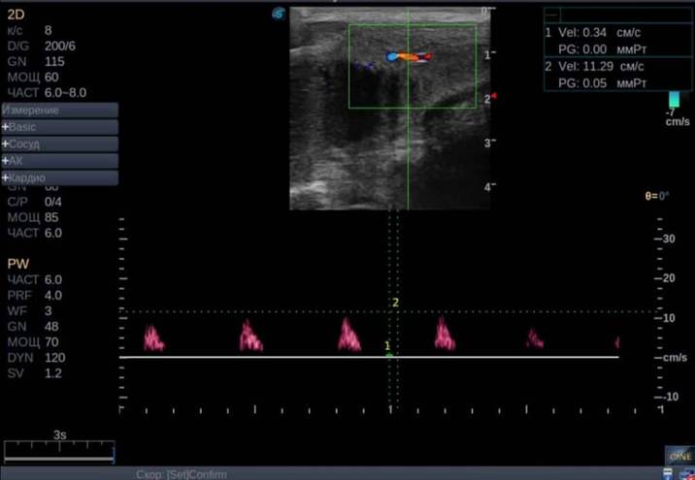This screenshot has height=480, width=695.
Task: Click the storage icon in the status bar
Action: (x=668, y=473)
